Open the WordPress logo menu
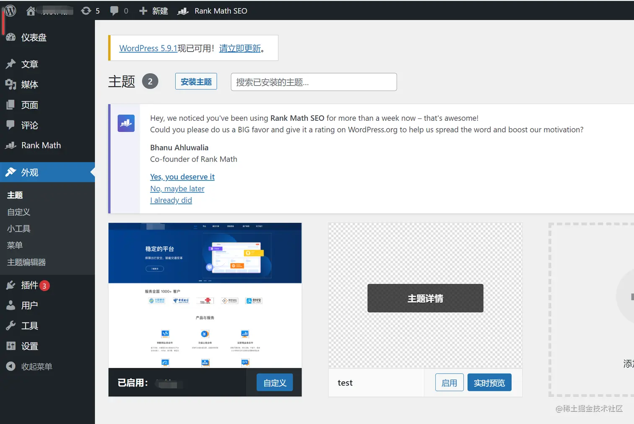Viewport: 634px width, 424px height. pos(10,10)
